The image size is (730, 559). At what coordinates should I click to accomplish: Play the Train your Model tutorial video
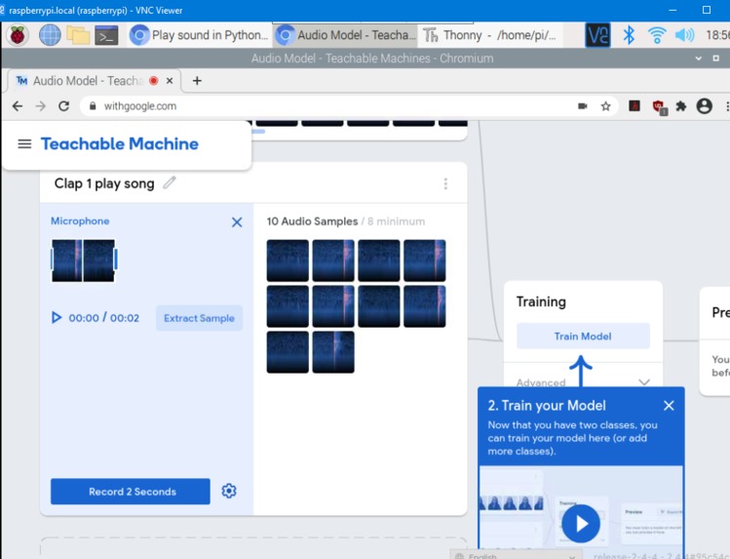(x=581, y=523)
